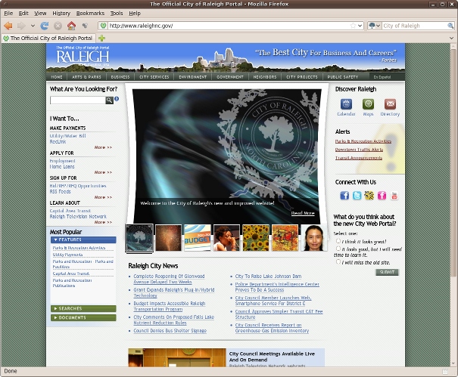Viewport: 458px width, 377px height.
Task: Go to the Firefox Home page
Action: coord(71,26)
